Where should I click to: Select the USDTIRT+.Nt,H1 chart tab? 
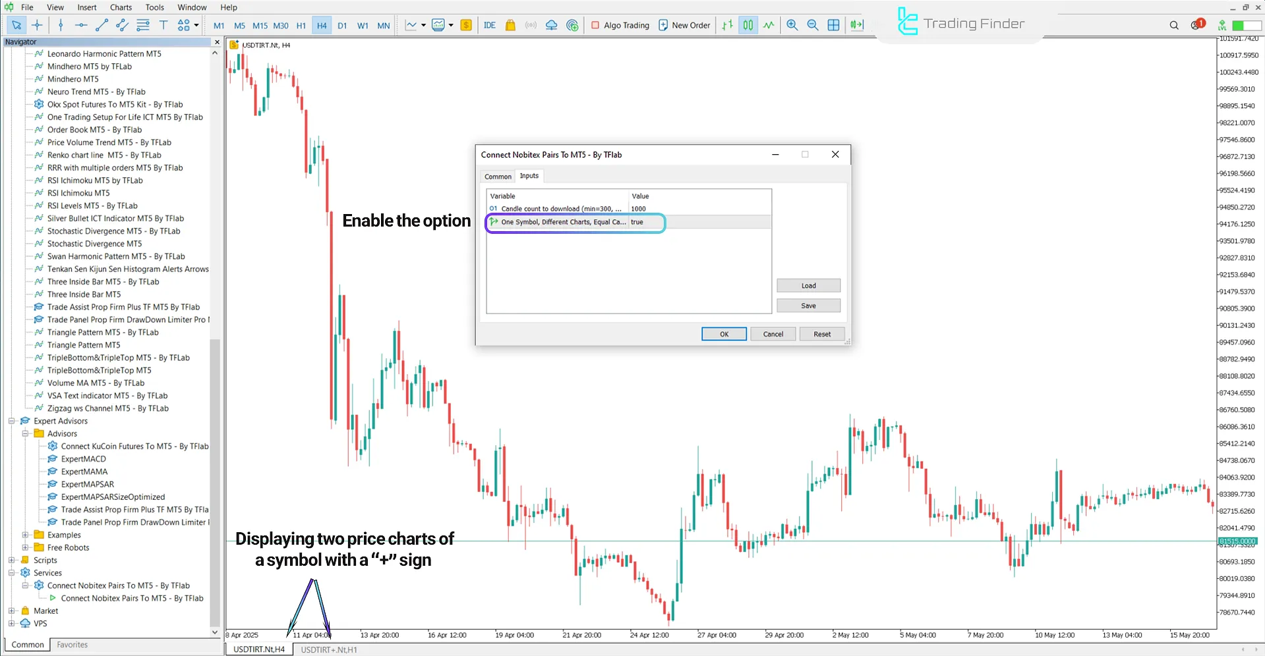tap(329, 649)
